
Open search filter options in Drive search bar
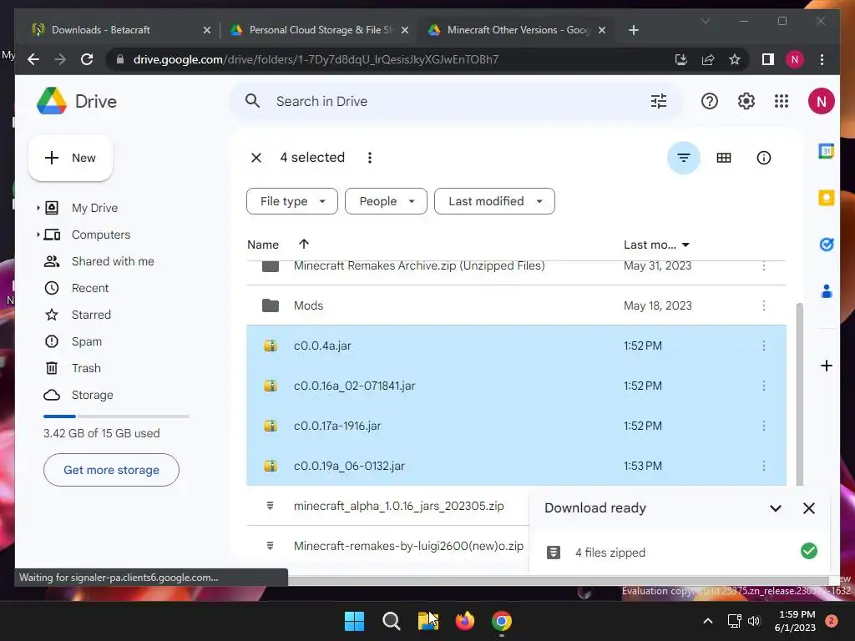(x=658, y=101)
